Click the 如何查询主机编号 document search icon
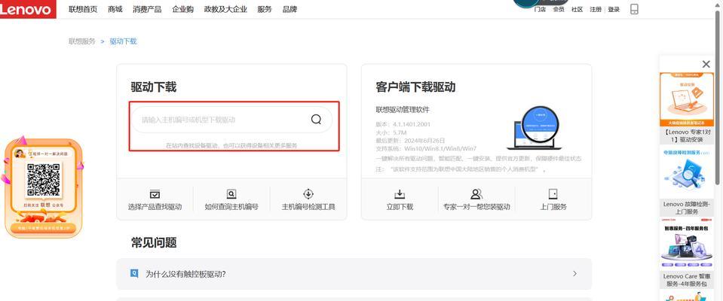The image size is (723, 301). coord(231,194)
